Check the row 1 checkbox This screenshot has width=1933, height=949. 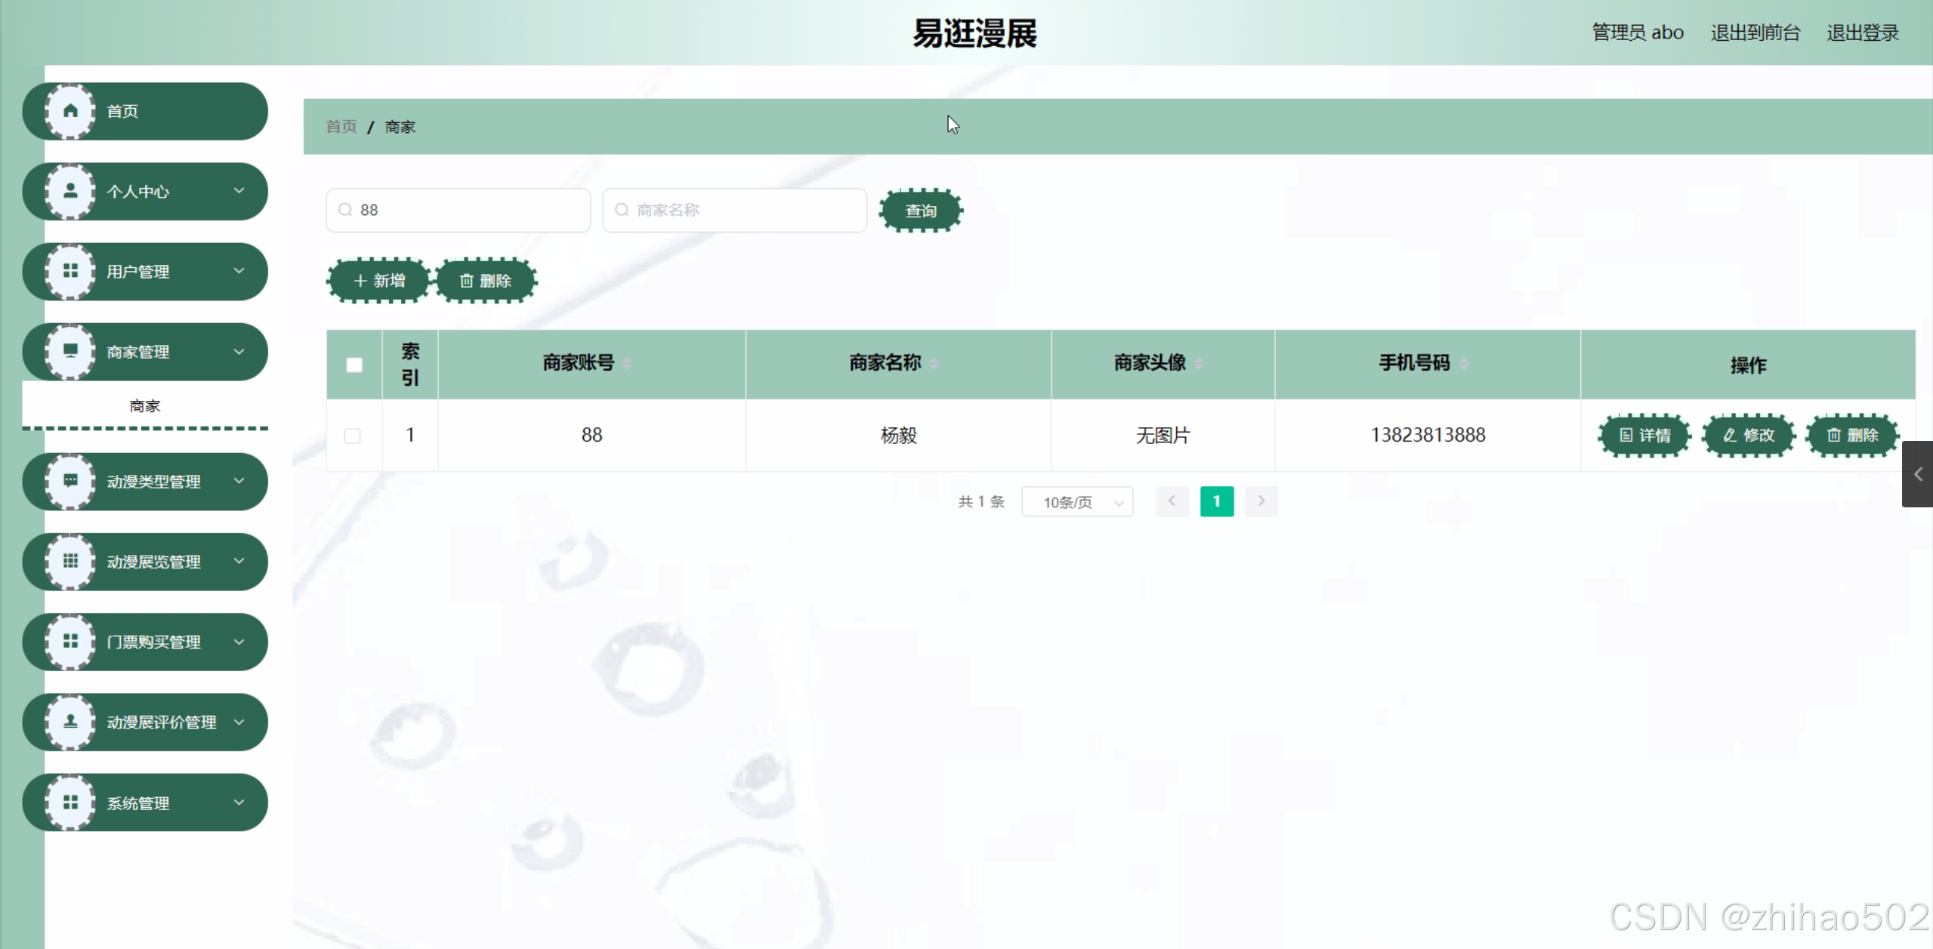(x=352, y=436)
